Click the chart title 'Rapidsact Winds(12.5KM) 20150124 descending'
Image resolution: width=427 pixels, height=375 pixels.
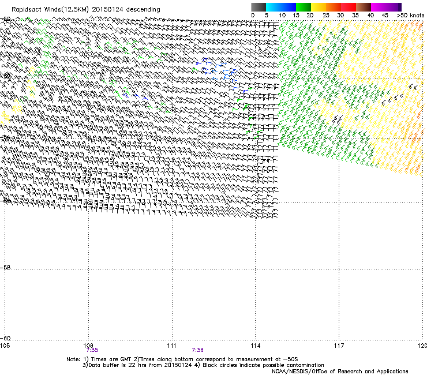(x=86, y=10)
